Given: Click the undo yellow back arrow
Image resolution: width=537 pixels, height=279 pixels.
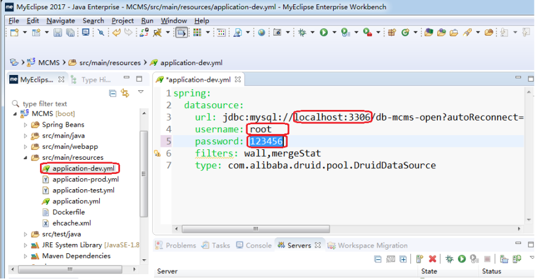Looking at the screenshot, I should (116, 33).
